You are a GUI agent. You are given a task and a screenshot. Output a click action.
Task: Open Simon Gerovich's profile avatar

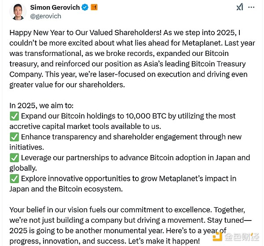pyautogui.click(x=18, y=12)
